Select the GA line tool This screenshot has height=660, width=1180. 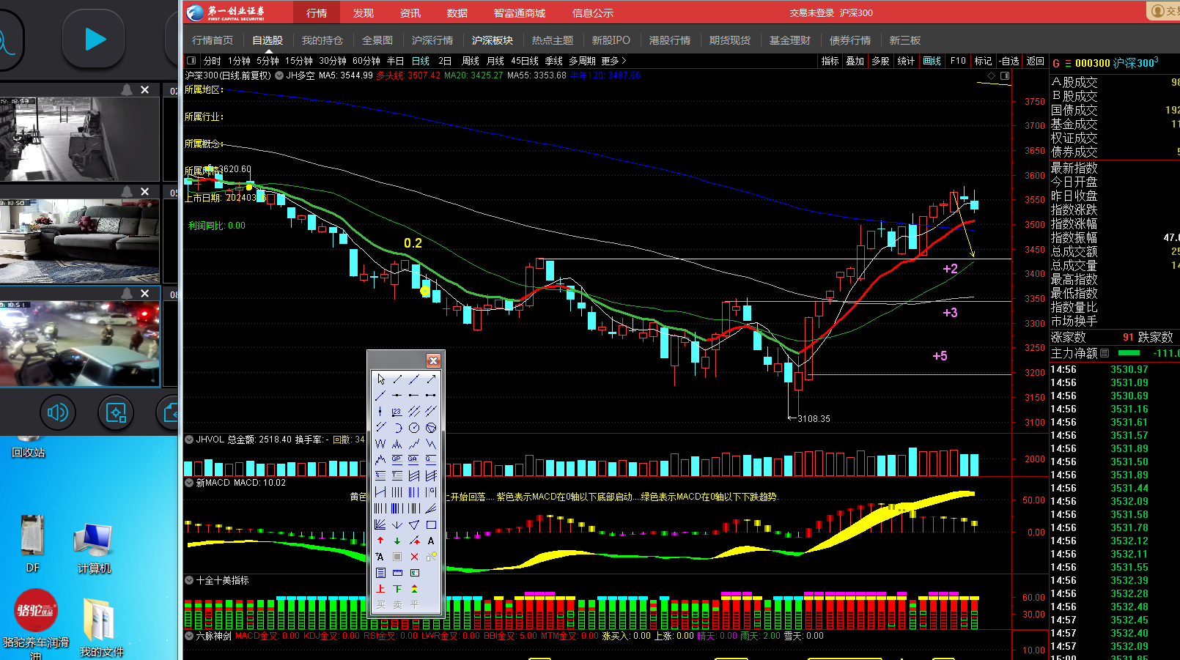[x=414, y=460]
